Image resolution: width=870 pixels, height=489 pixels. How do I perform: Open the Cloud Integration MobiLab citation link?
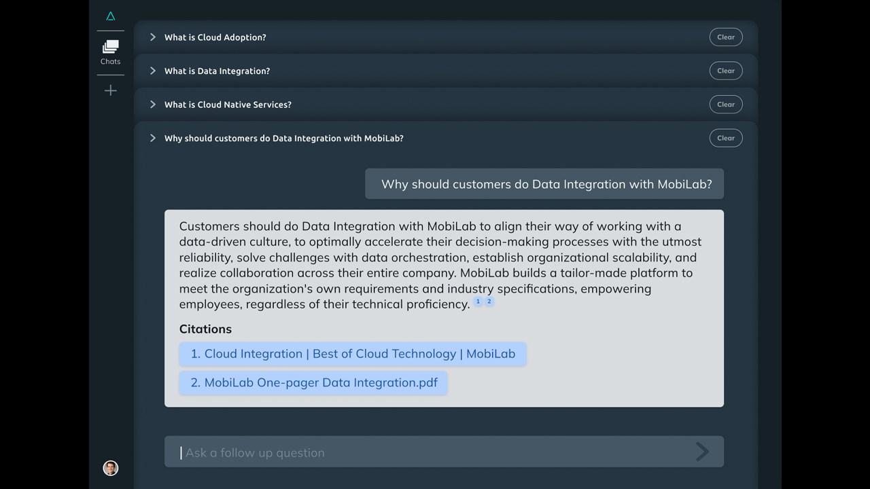click(353, 354)
